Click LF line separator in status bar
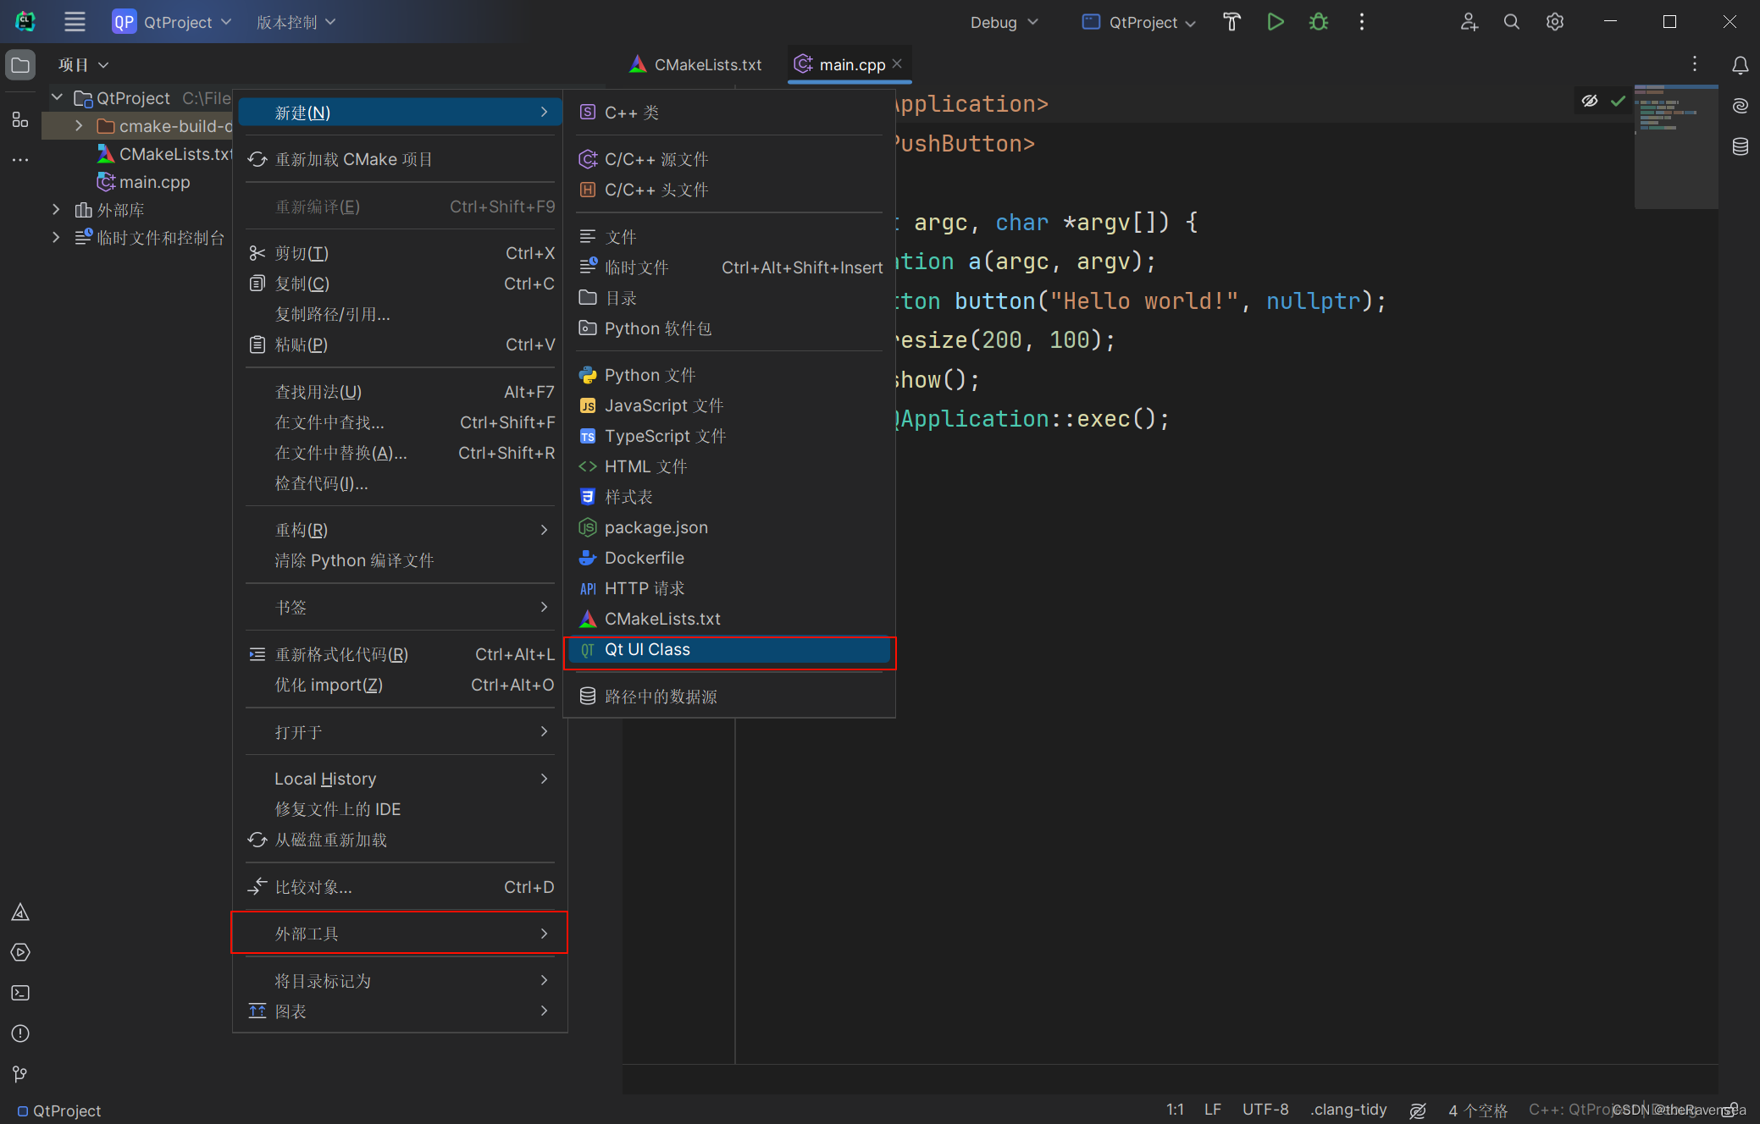Screen dimensions: 1760x1124 (1213, 1110)
